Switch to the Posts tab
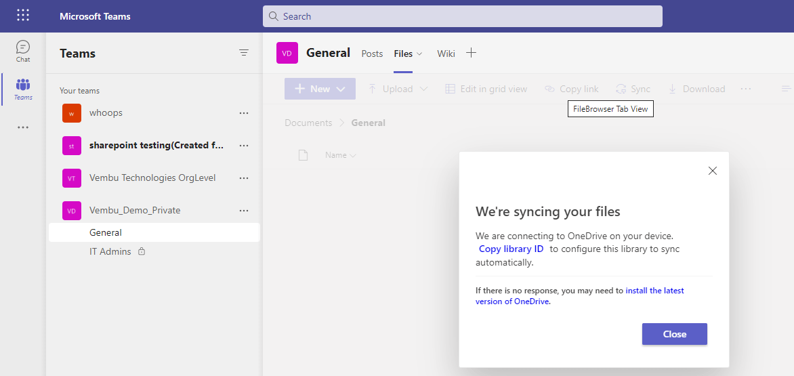Viewport: 794px width, 376px height. 372,54
